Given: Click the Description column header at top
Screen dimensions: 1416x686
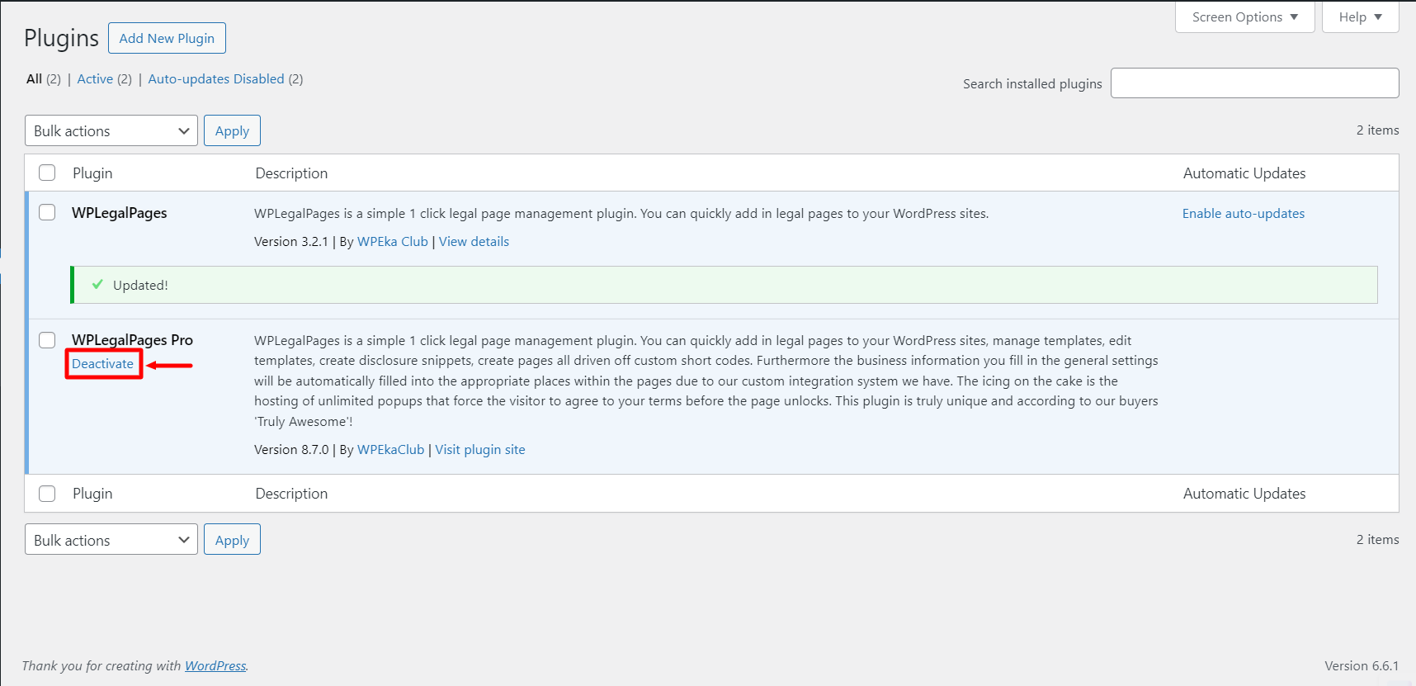Looking at the screenshot, I should point(291,173).
